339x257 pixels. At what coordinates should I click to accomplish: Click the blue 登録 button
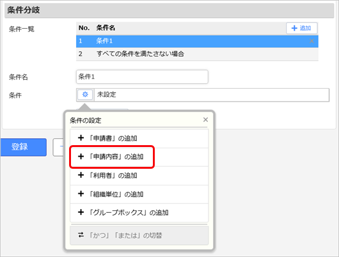tap(23, 147)
